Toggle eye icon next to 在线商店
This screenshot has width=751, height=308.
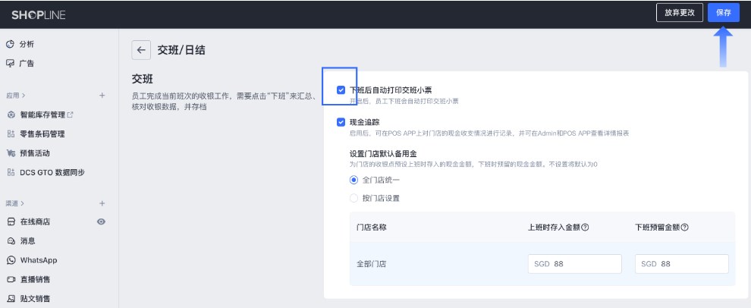[101, 222]
